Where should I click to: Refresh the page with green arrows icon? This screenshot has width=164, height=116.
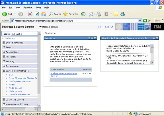(x=37, y=14)
